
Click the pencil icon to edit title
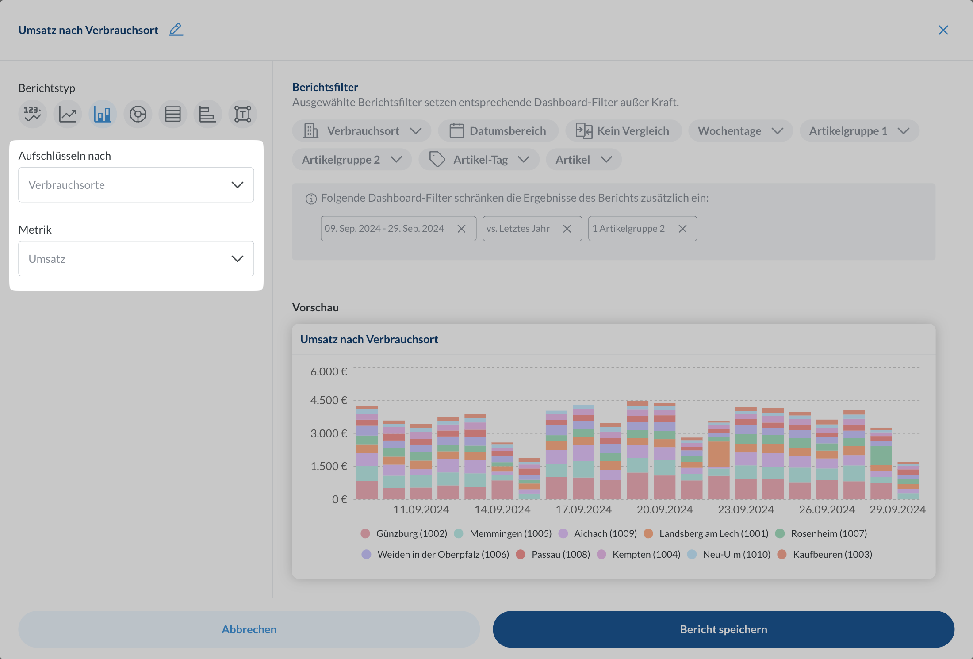pos(176,30)
